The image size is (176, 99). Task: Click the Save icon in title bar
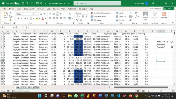pos(23,3)
